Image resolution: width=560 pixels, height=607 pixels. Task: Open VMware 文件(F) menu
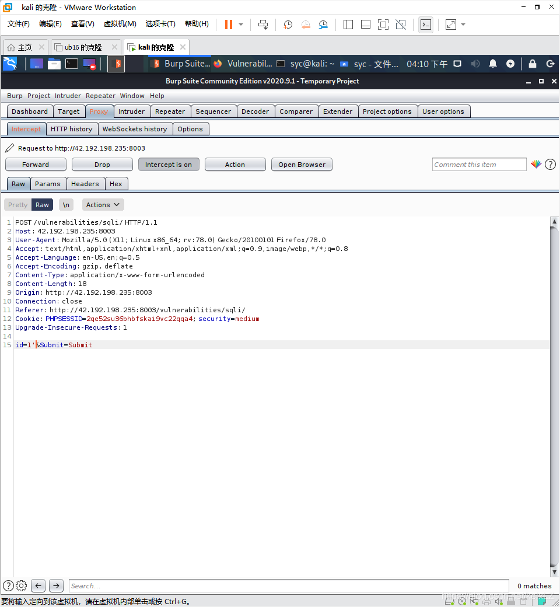click(x=18, y=23)
